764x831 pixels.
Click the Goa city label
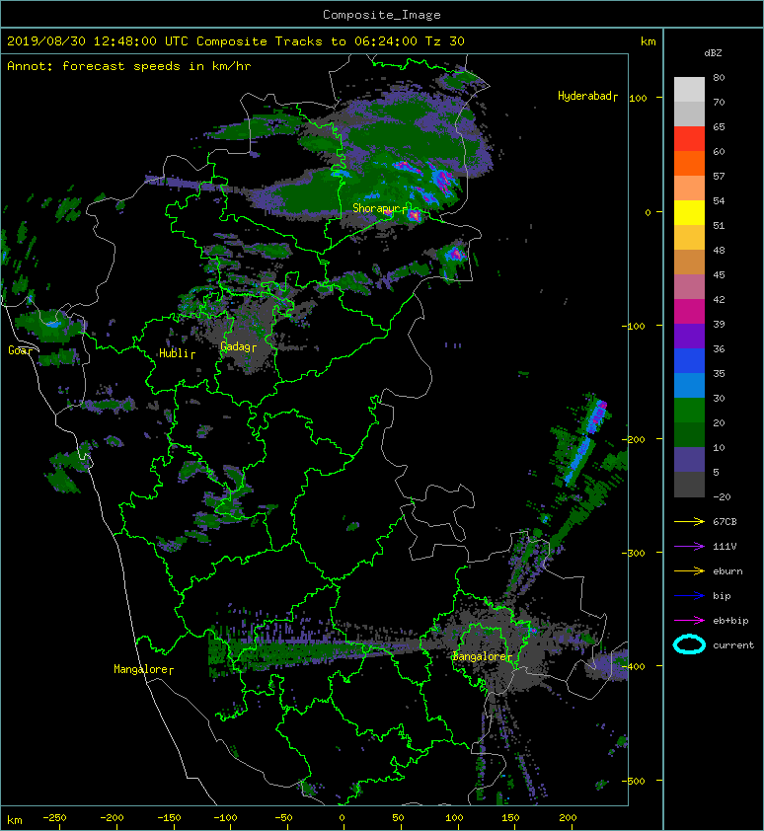tap(17, 350)
